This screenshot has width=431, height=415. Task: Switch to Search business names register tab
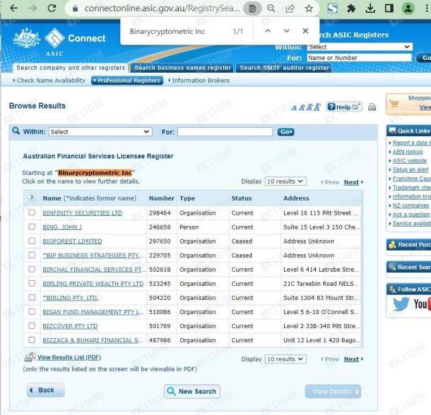(182, 68)
